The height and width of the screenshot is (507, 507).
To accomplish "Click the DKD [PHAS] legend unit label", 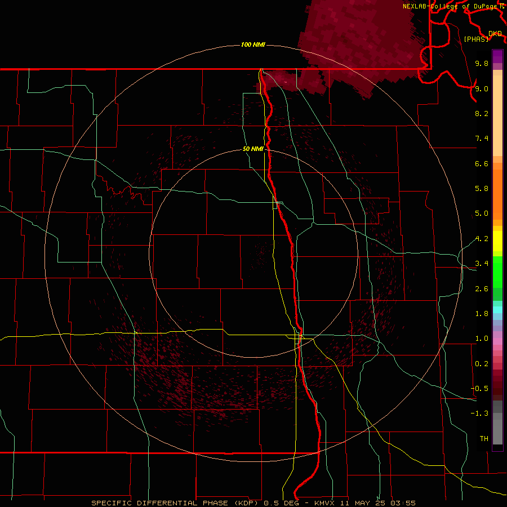I will tap(482, 36).
